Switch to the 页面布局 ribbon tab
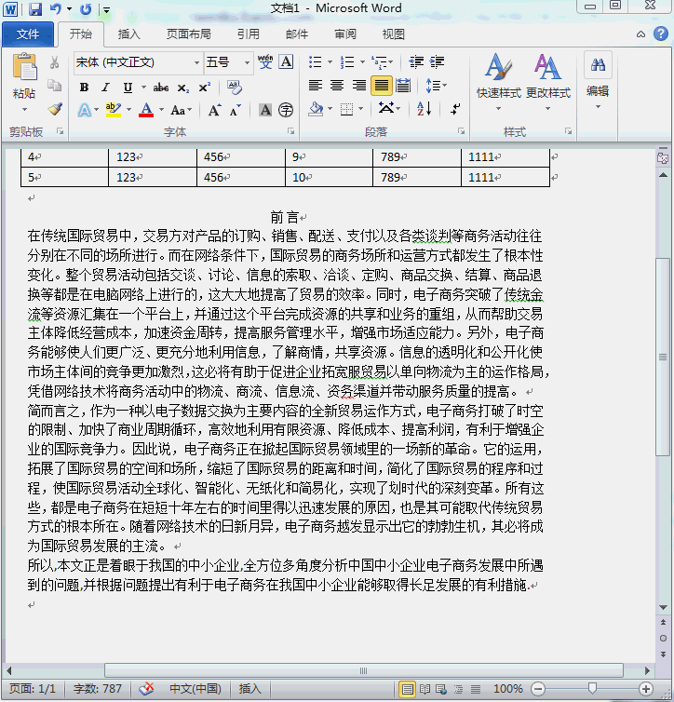The height and width of the screenshot is (702, 674). coord(188,34)
